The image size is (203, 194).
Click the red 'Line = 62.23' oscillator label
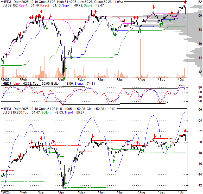[x=22, y=84]
